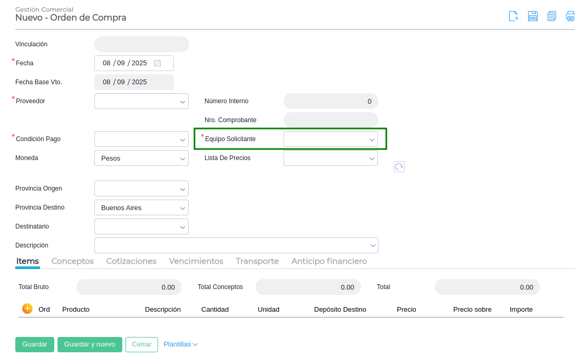The height and width of the screenshot is (357, 575).
Task: Expand the Descripción dropdown
Action: pyautogui.click(x=373, y=246)
